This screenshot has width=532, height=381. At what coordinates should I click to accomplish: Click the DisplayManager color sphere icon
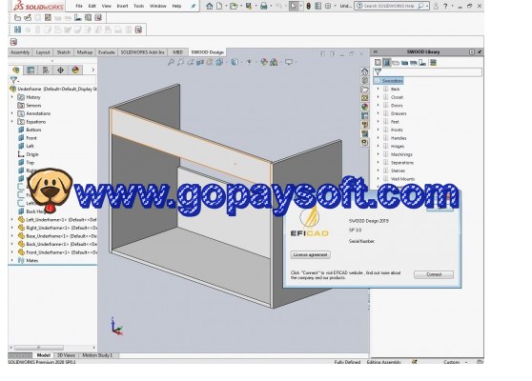pos(75,70)
